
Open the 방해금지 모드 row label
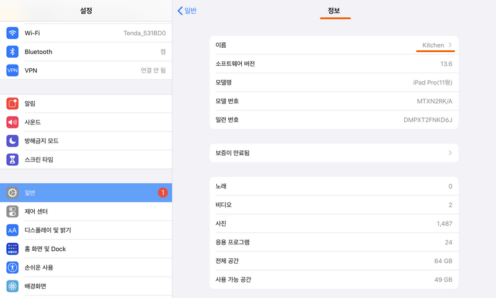click(42, 141)
